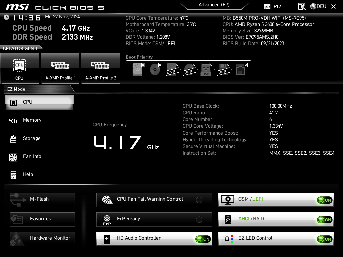Viewport: 343px width, 257px height.
Task: Select the hard disk boot device icon
Action: pos(139,69)
